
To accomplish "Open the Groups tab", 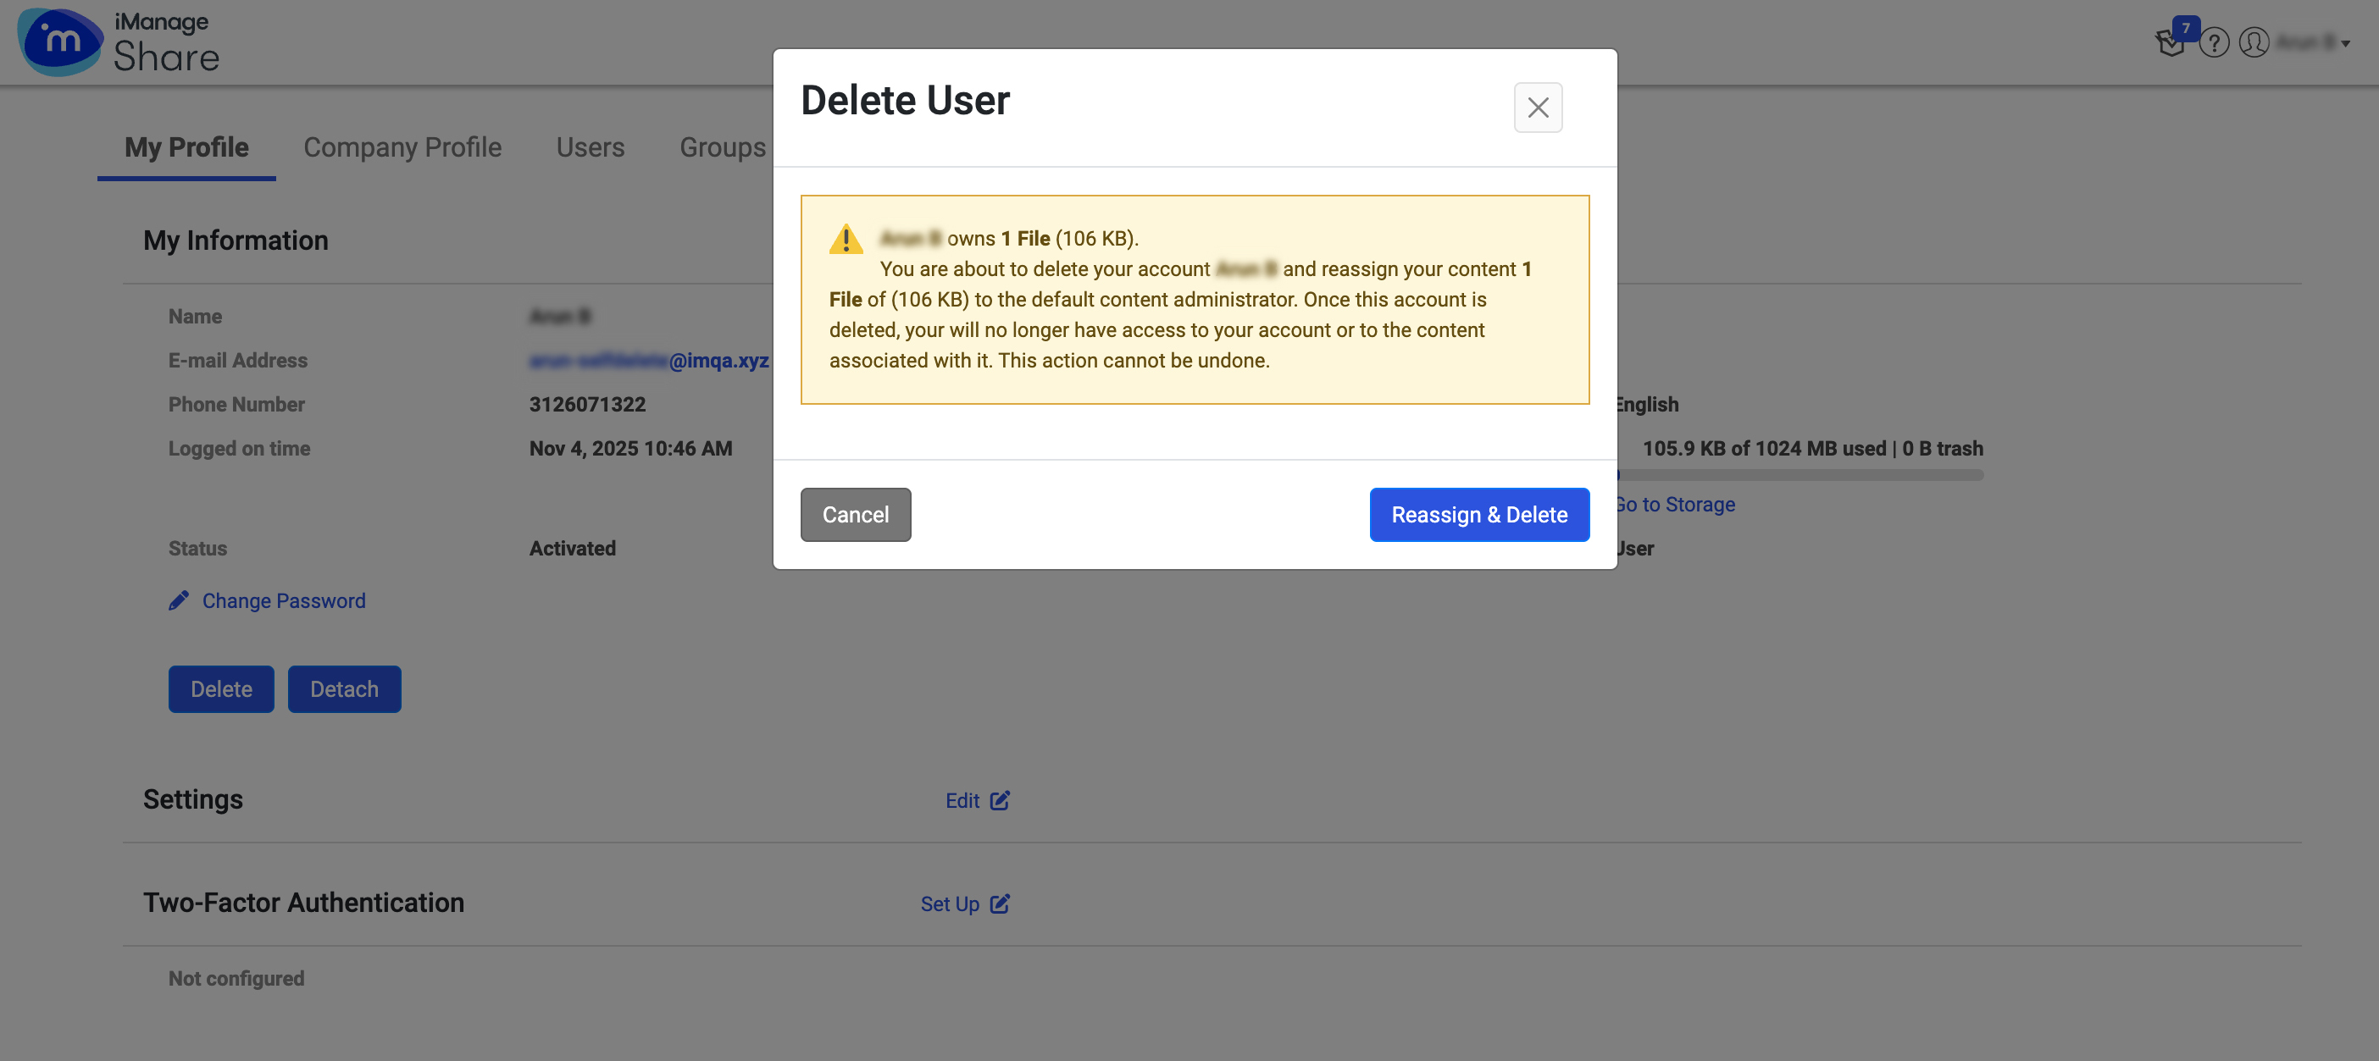I will pos(722,147).
